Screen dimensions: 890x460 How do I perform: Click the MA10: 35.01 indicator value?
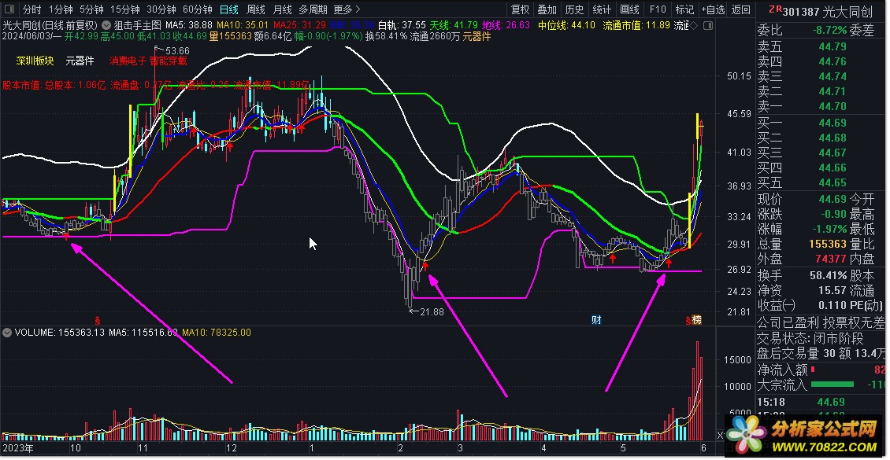[x=243, y=25]
